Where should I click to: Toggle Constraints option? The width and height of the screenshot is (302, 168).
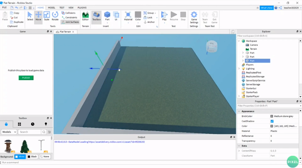point(69,17)
